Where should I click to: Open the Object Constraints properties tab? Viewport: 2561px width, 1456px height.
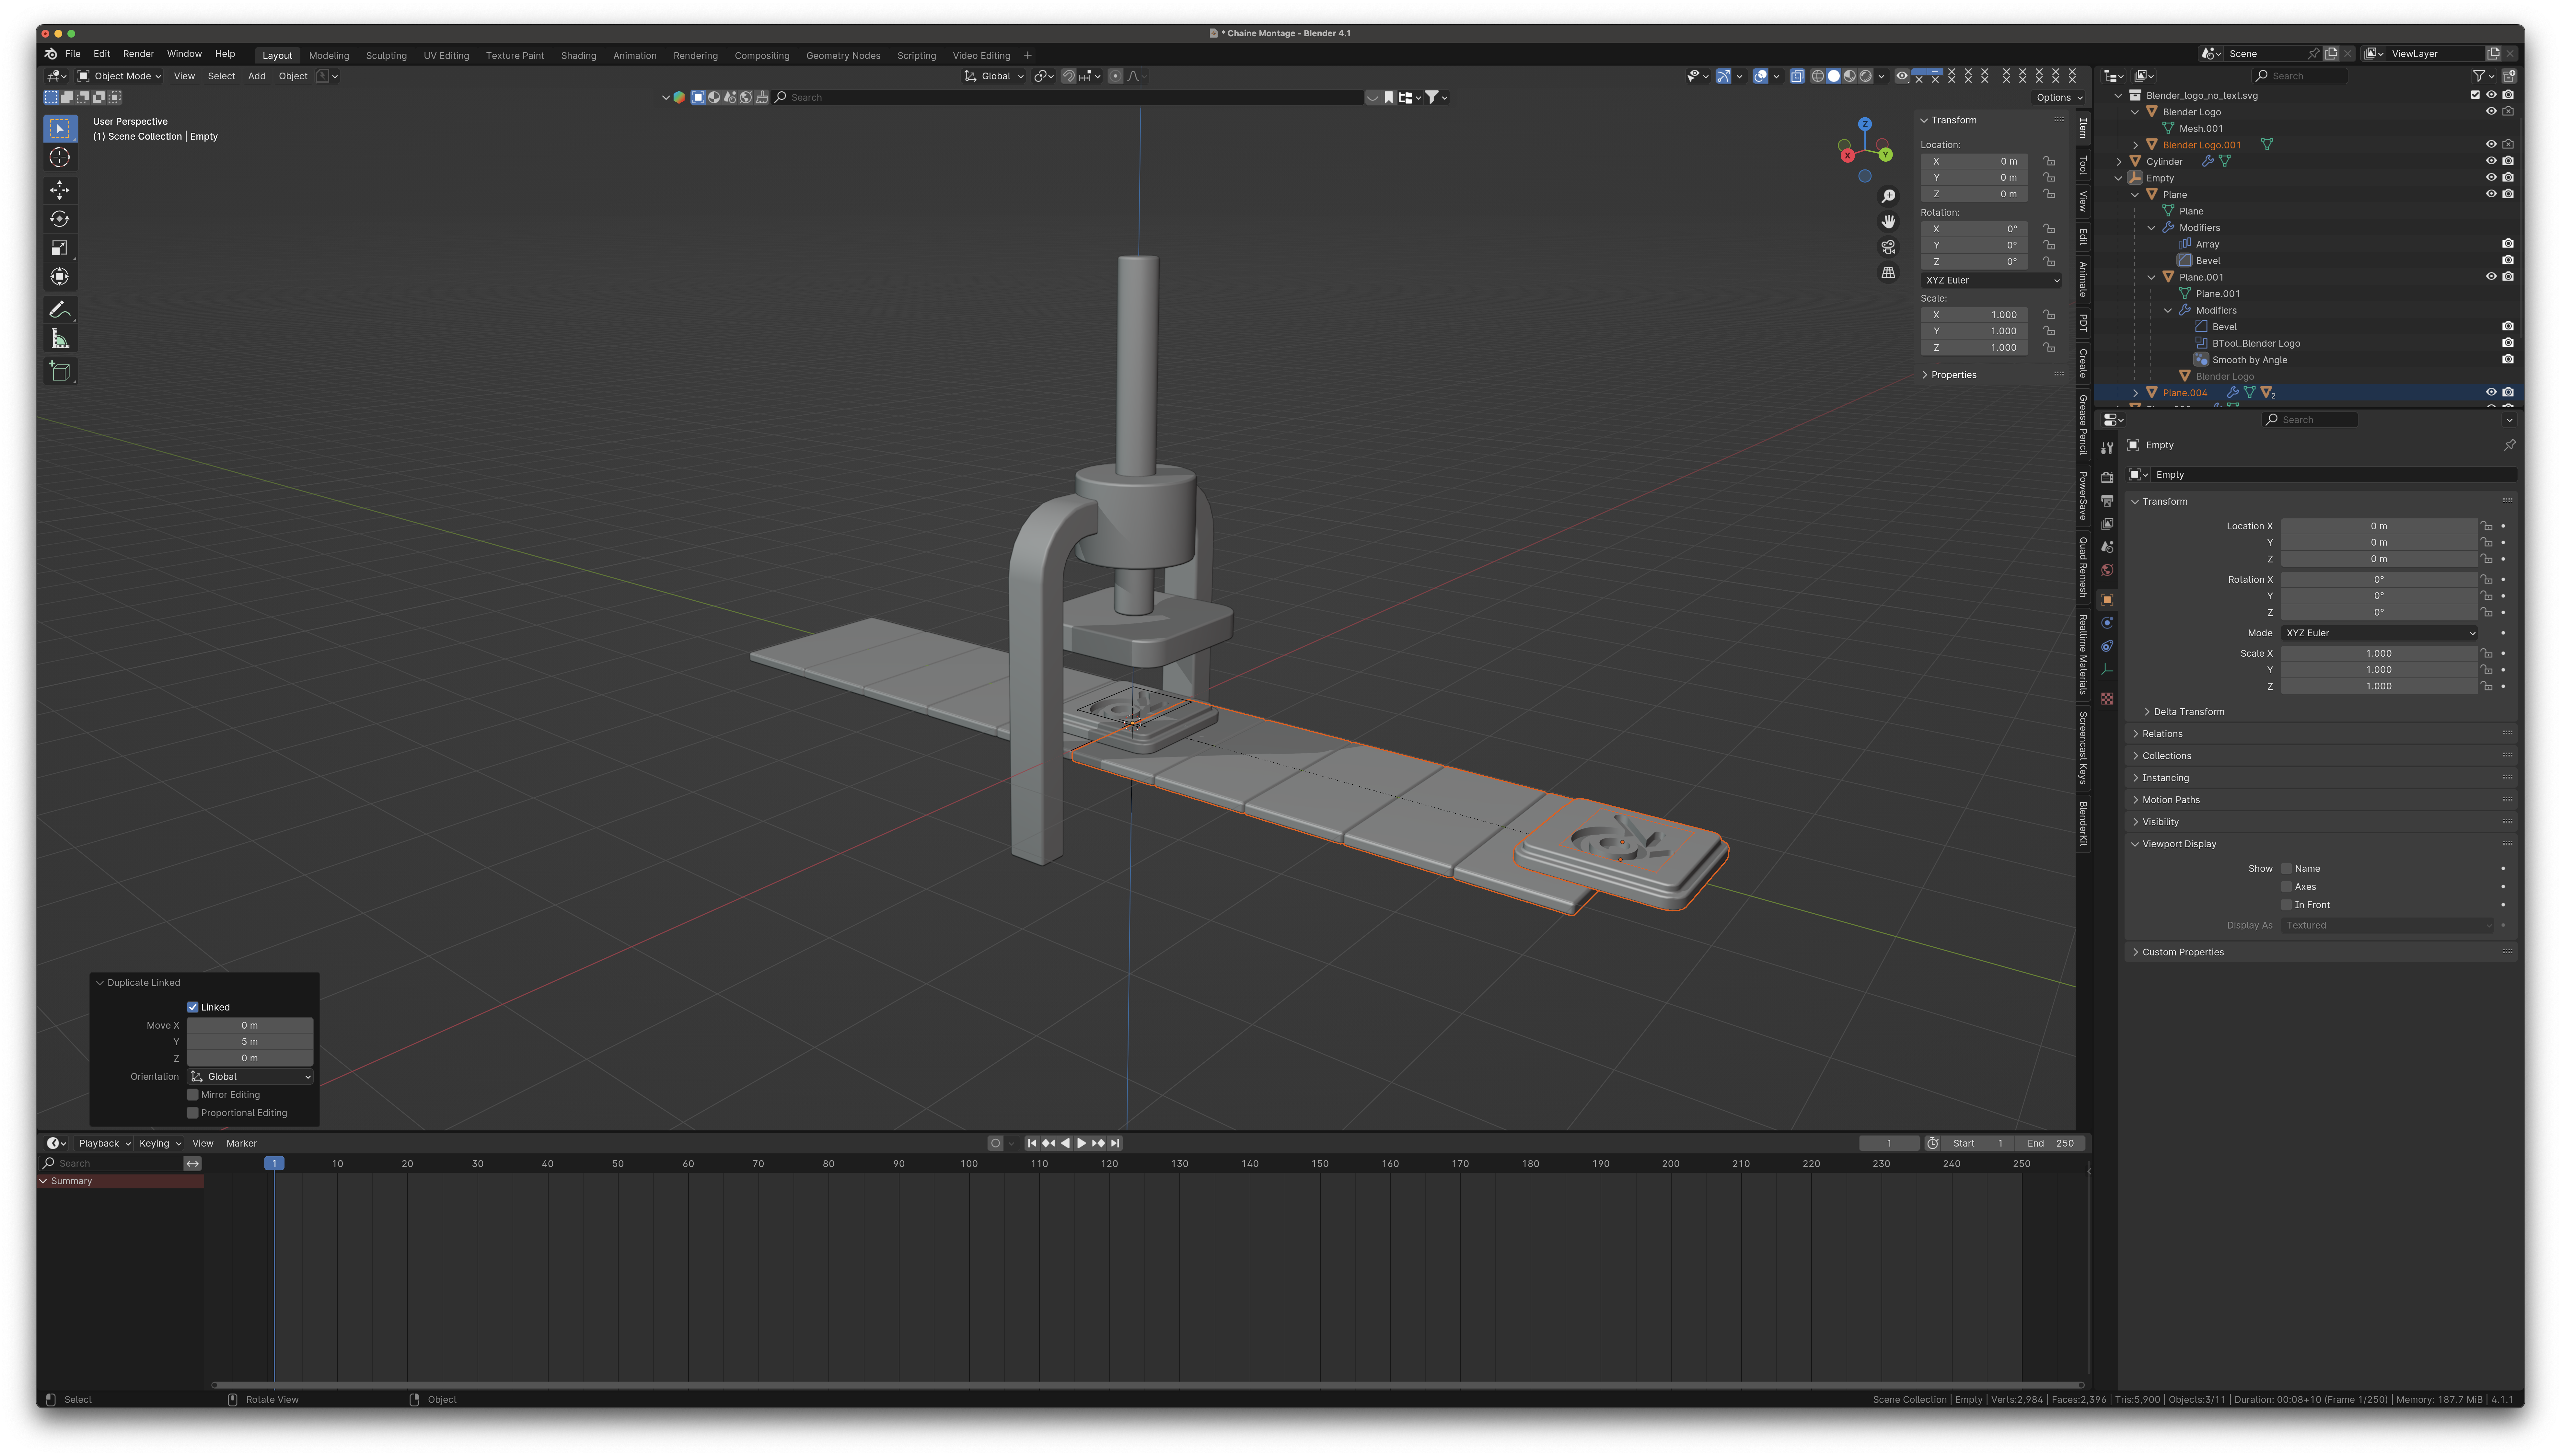point(2107,646)
